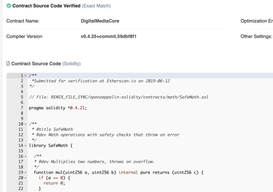Collapse the comment fold arrow at line 16
The image size is (273, 192).
tap(26, 156)
